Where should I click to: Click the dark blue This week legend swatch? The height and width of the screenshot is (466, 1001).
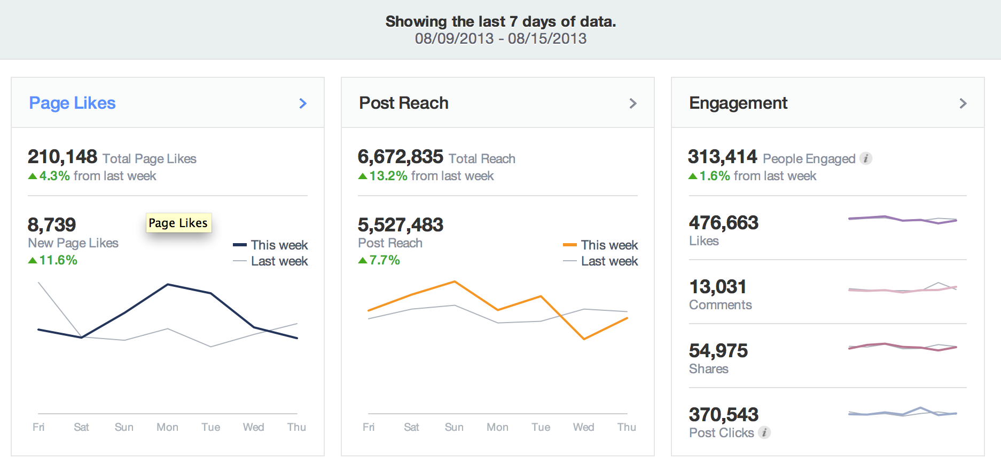(240, 245)
